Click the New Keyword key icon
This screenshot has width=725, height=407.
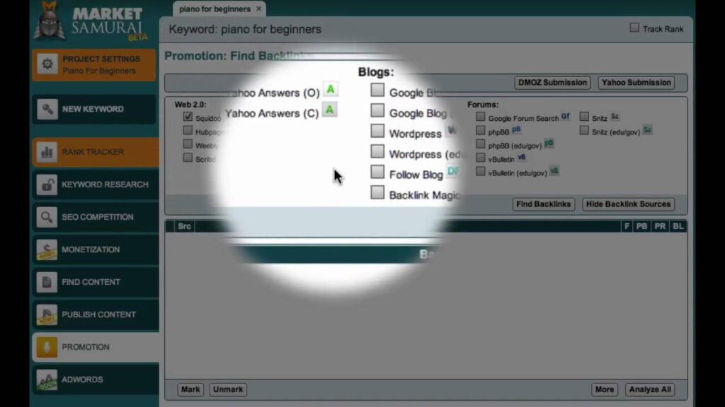pyautogui.click(x=47, y=109)
